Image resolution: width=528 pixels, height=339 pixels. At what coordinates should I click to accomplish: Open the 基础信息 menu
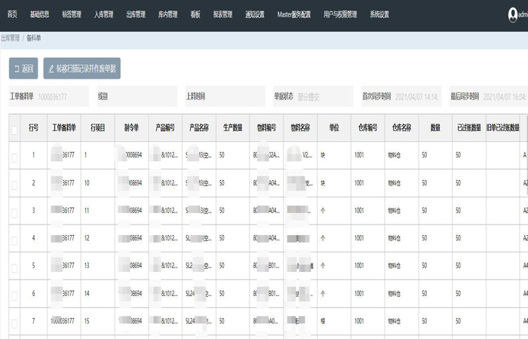[40, 14]
